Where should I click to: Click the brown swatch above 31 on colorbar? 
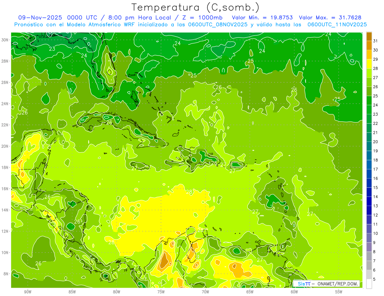(369, 36)
